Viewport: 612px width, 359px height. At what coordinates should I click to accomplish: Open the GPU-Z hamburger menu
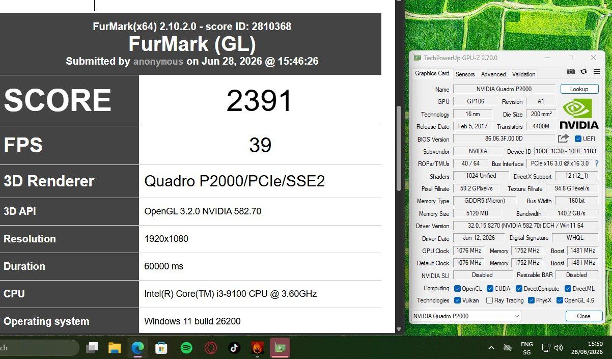point(596,72)
